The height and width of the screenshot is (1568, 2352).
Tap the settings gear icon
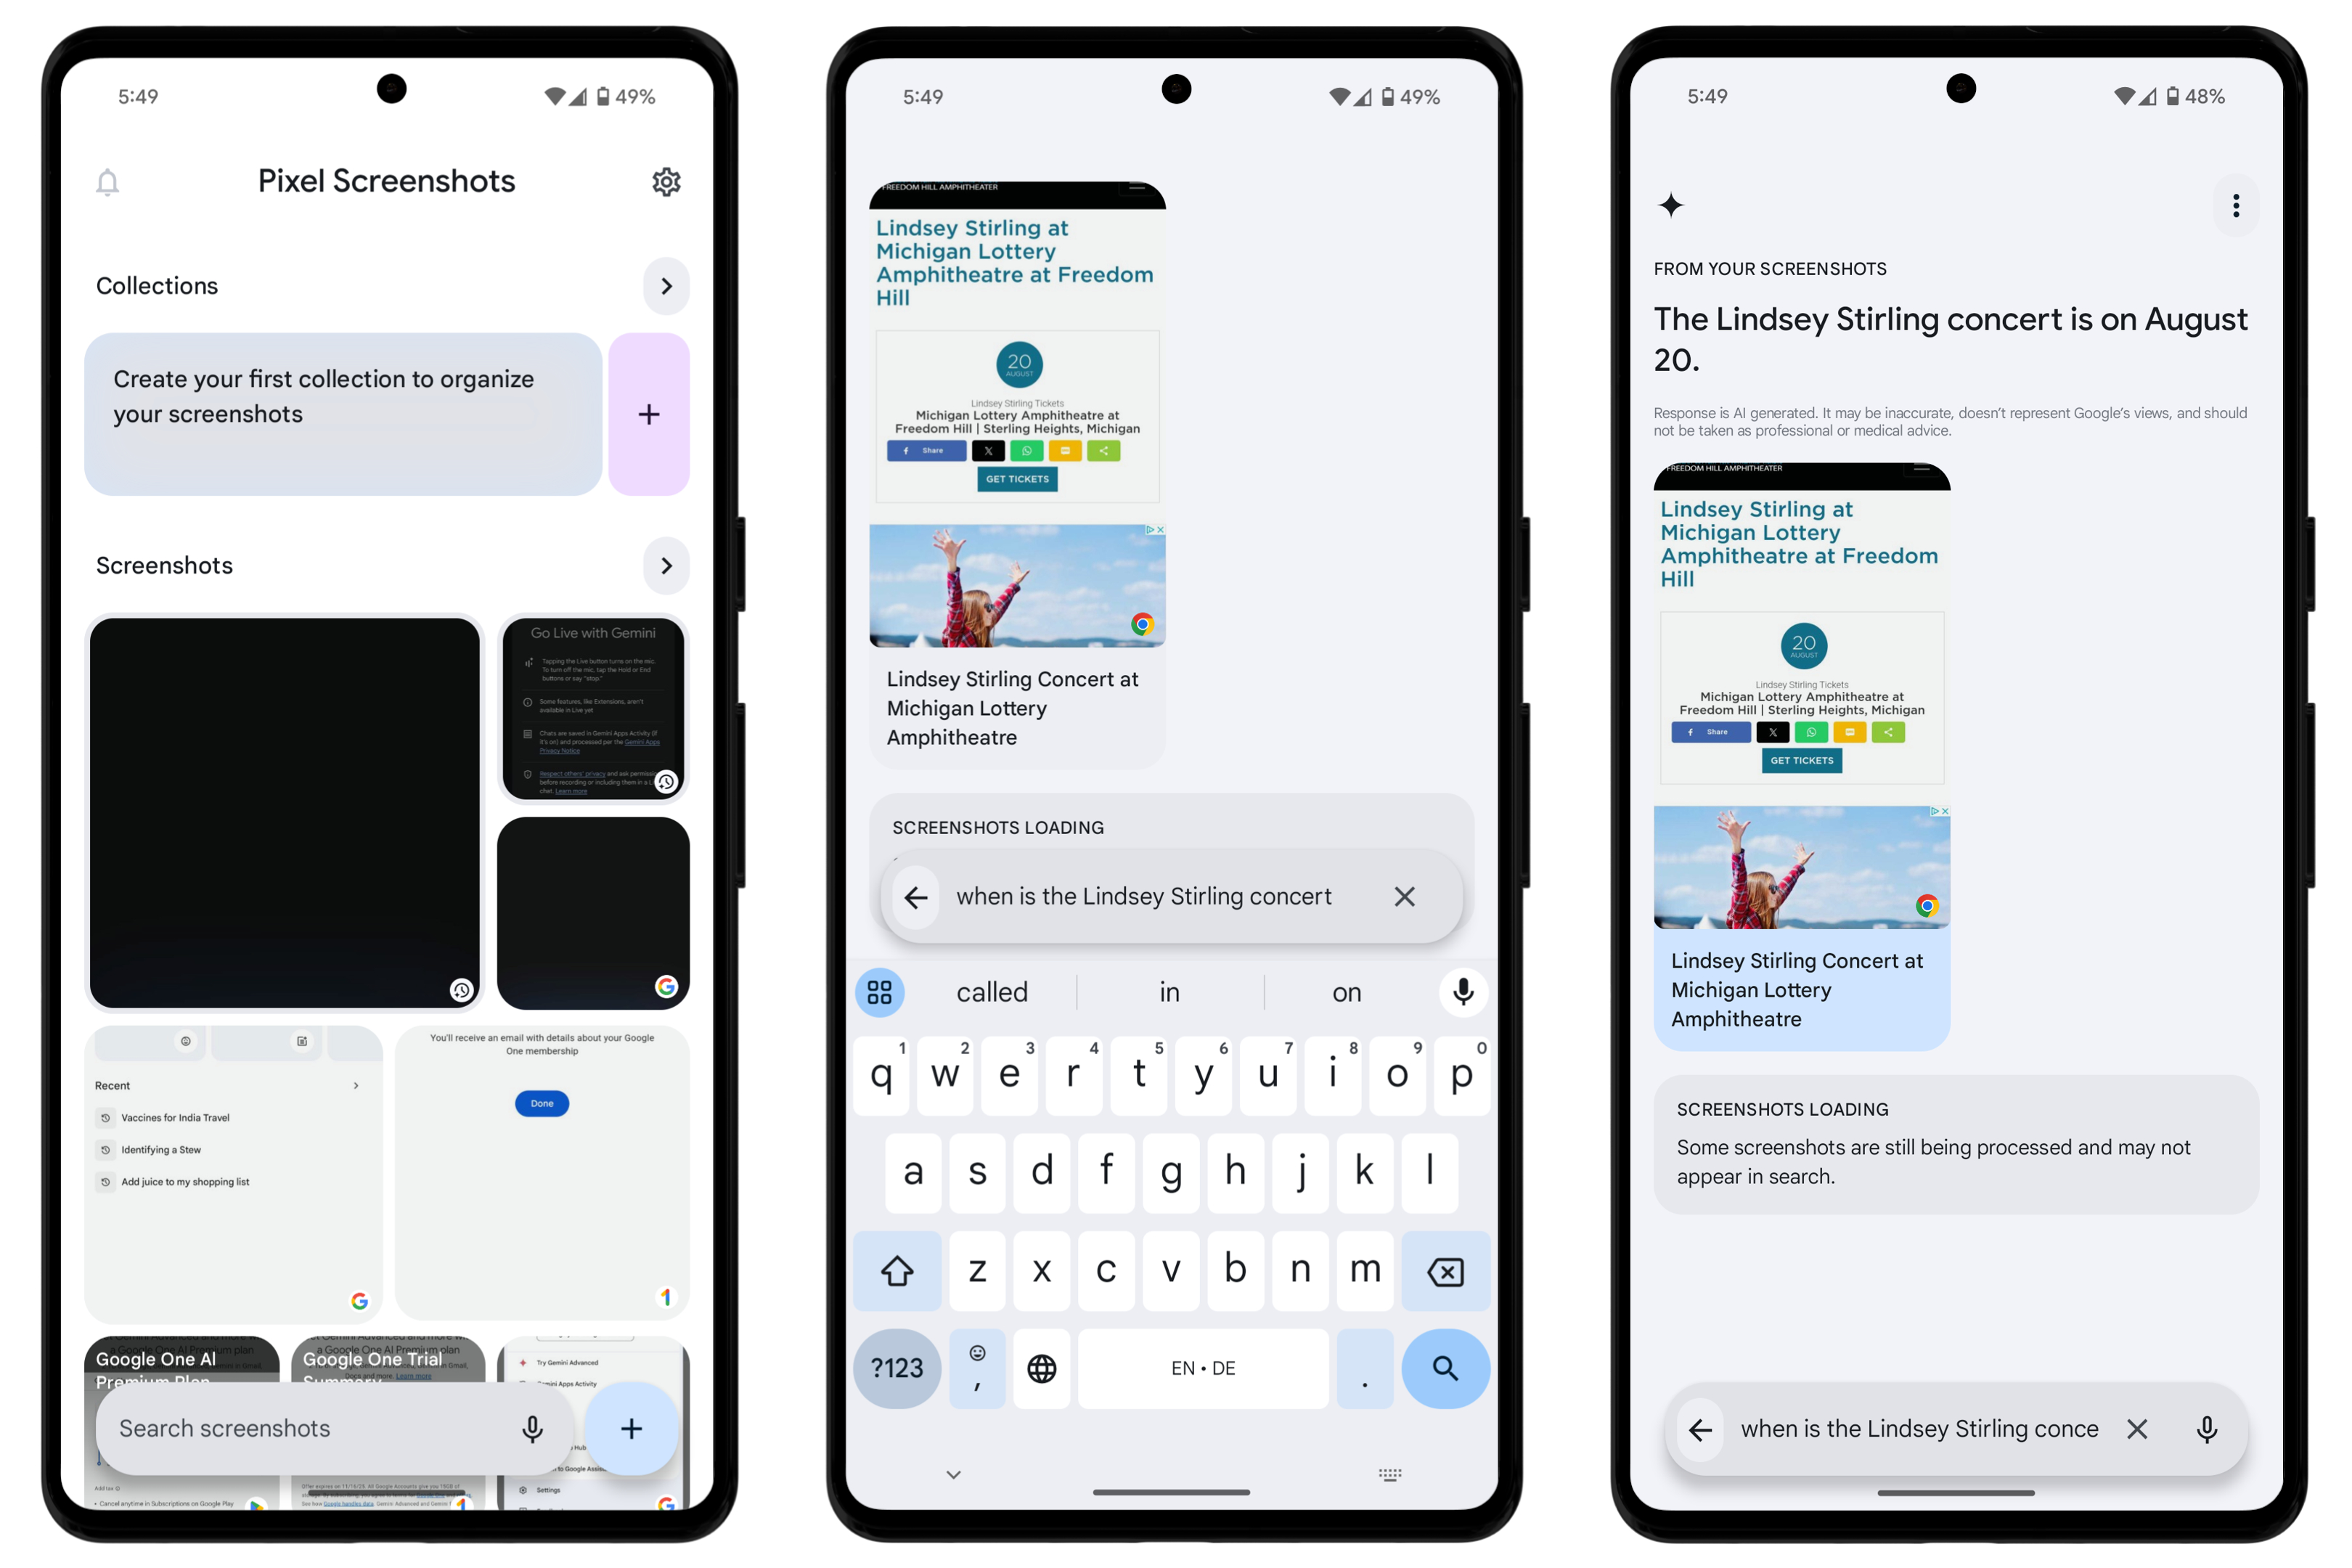click(666, 180)
